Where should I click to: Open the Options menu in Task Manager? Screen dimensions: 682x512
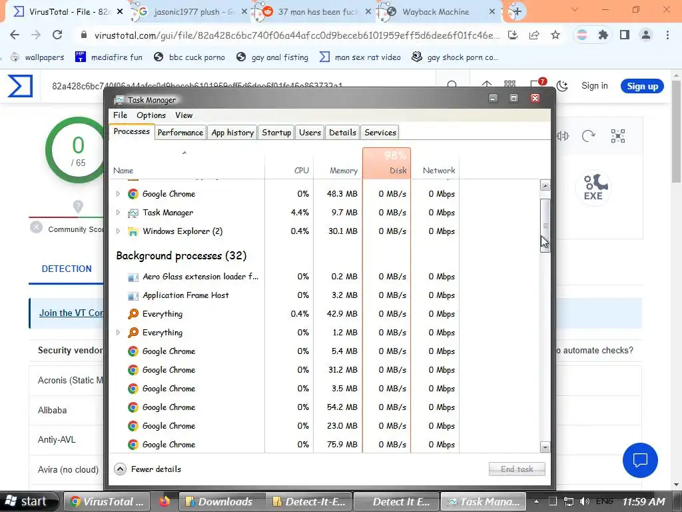pyautogui.click(x=151, y=115)
